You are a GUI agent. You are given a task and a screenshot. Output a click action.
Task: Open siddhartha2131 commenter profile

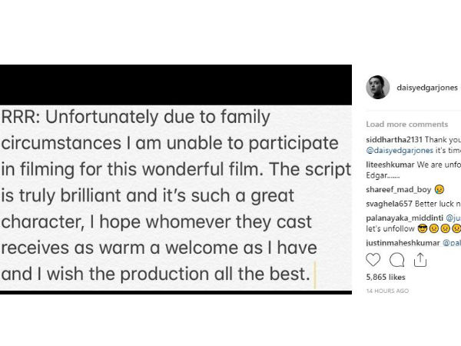(x=394, y=139)
